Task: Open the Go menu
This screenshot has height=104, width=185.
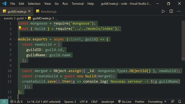Action: [x=57, y=4]
